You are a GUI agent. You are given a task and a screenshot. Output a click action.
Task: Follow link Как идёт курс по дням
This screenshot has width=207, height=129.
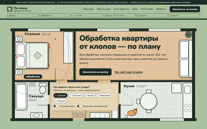[x=128, y=72]
